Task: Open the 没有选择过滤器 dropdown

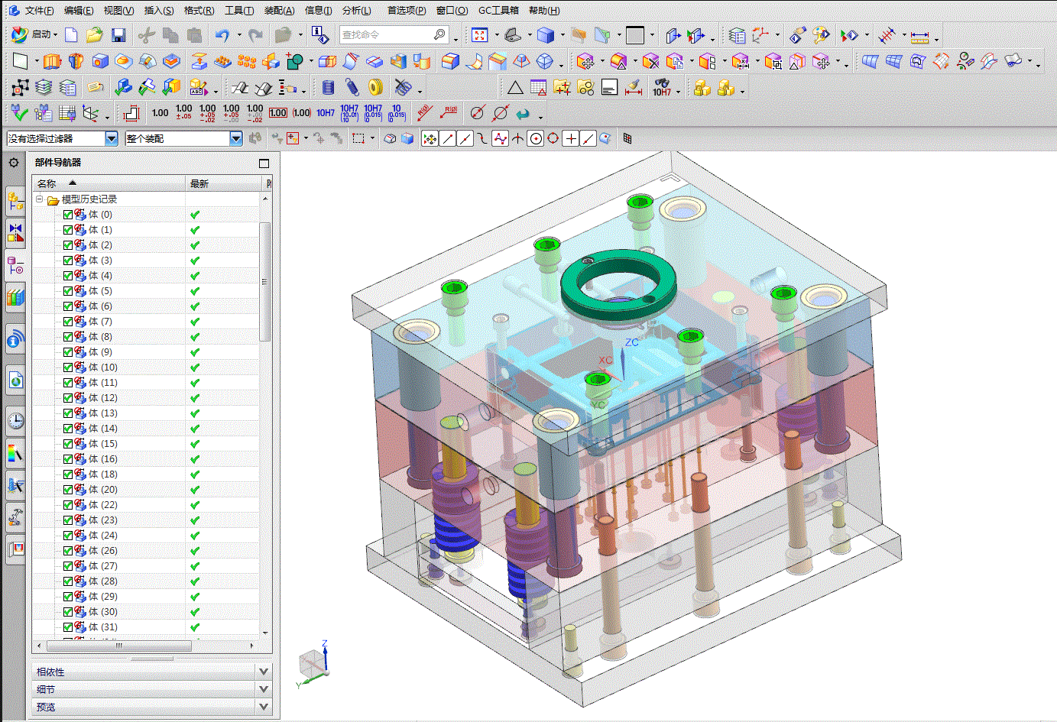Action: point(112,138)
